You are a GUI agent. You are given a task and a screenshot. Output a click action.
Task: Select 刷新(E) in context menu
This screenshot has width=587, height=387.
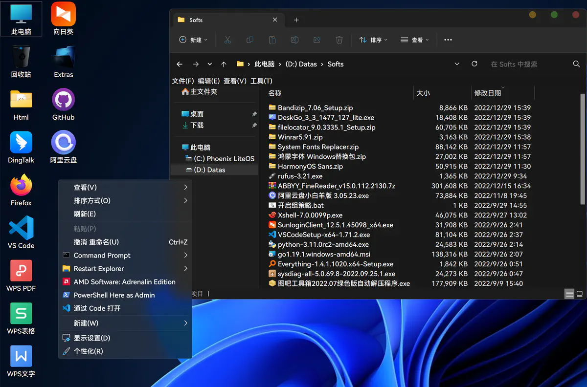point(85,214)
